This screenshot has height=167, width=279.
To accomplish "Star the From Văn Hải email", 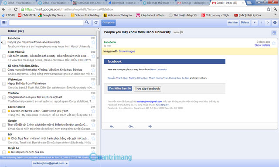I will (x=93, y=56).
